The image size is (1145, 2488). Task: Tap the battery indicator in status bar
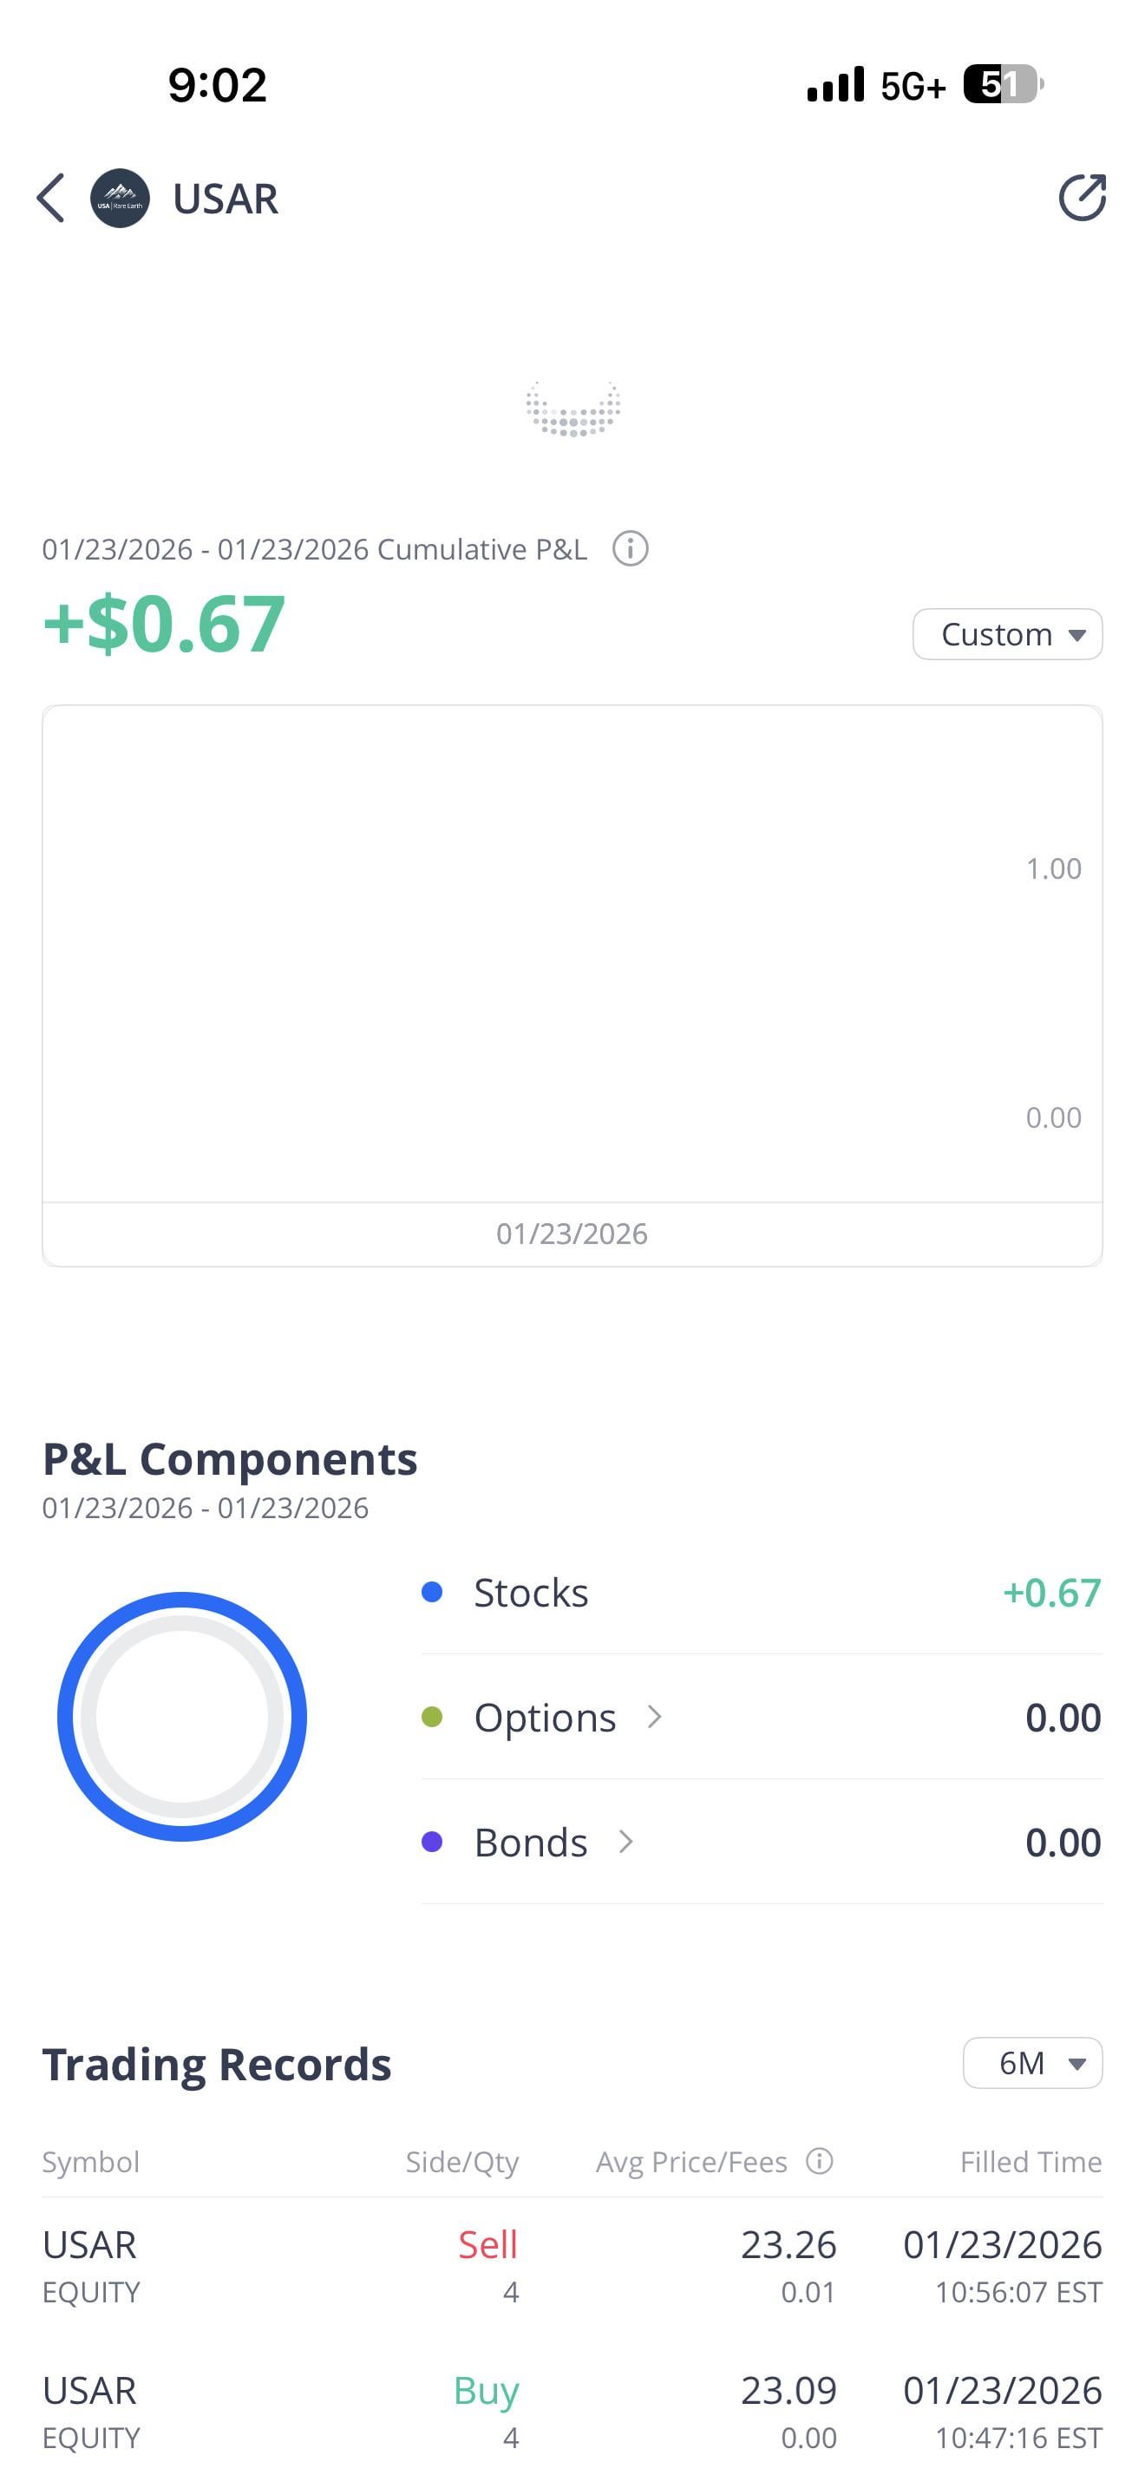1003,85
